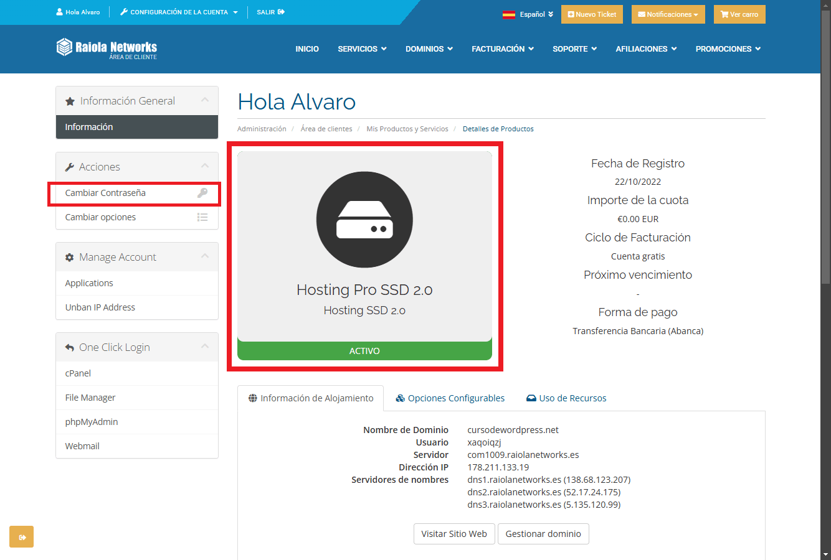Screen dimensions: 831x560
Task: Click Área de clientes breadcrumb link
Action: tap(326, 129)
